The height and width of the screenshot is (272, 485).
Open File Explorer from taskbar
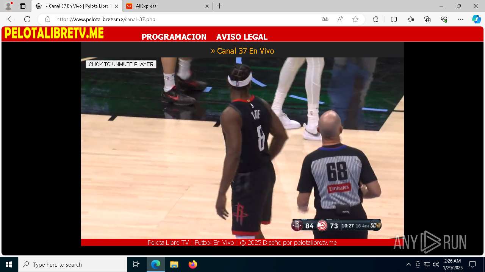(174, 264)
